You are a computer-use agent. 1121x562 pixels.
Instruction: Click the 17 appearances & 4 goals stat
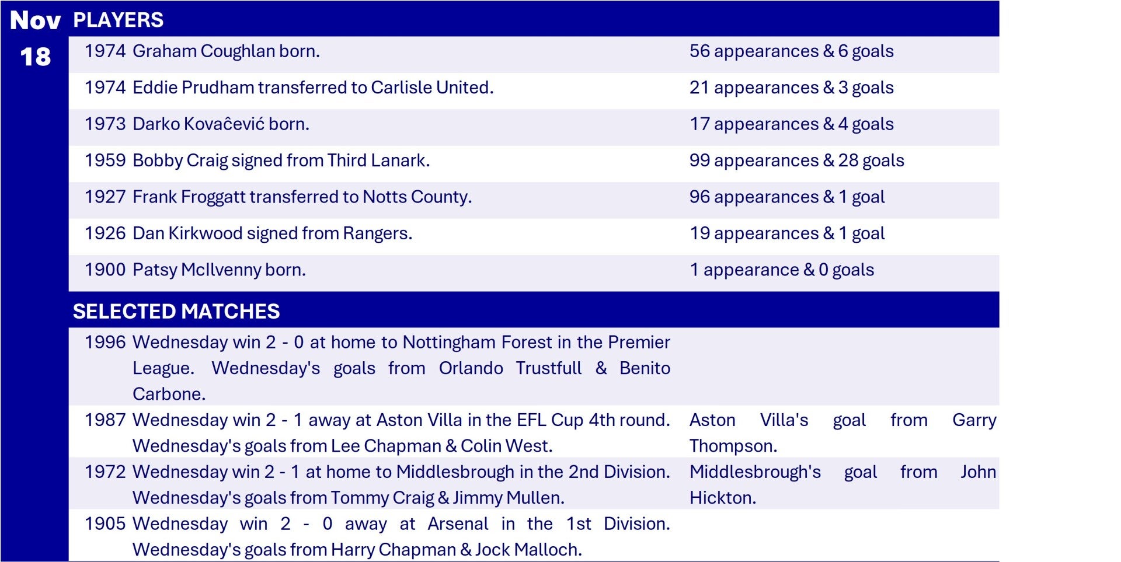tap(791, 124)
